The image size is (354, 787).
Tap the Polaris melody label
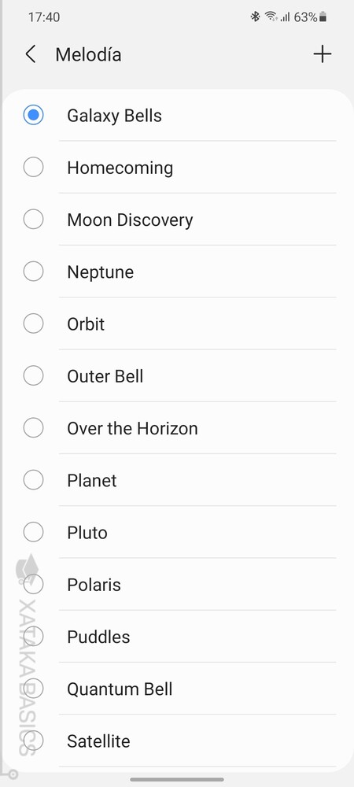pyautogui.click(x=94, y=585)
